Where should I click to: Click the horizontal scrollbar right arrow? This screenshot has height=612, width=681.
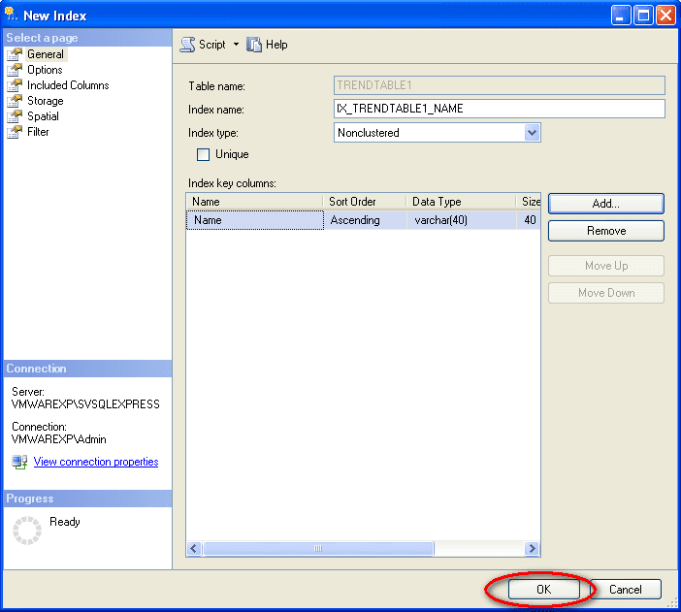click(x=532, y=548)
